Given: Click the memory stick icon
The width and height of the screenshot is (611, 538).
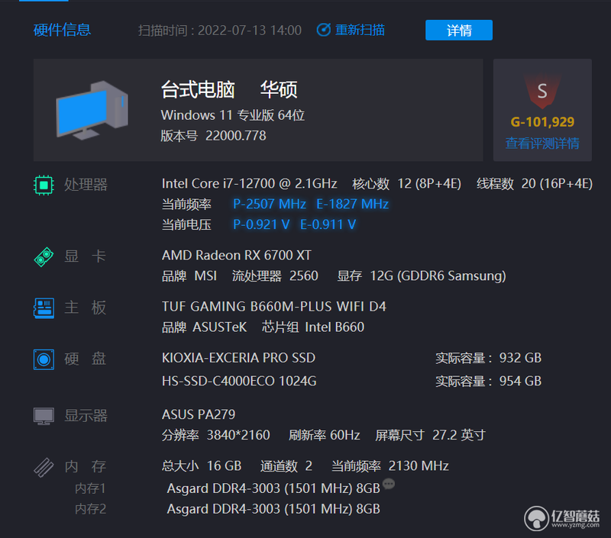Looking at the screenshot, I should tap(44, 467).
